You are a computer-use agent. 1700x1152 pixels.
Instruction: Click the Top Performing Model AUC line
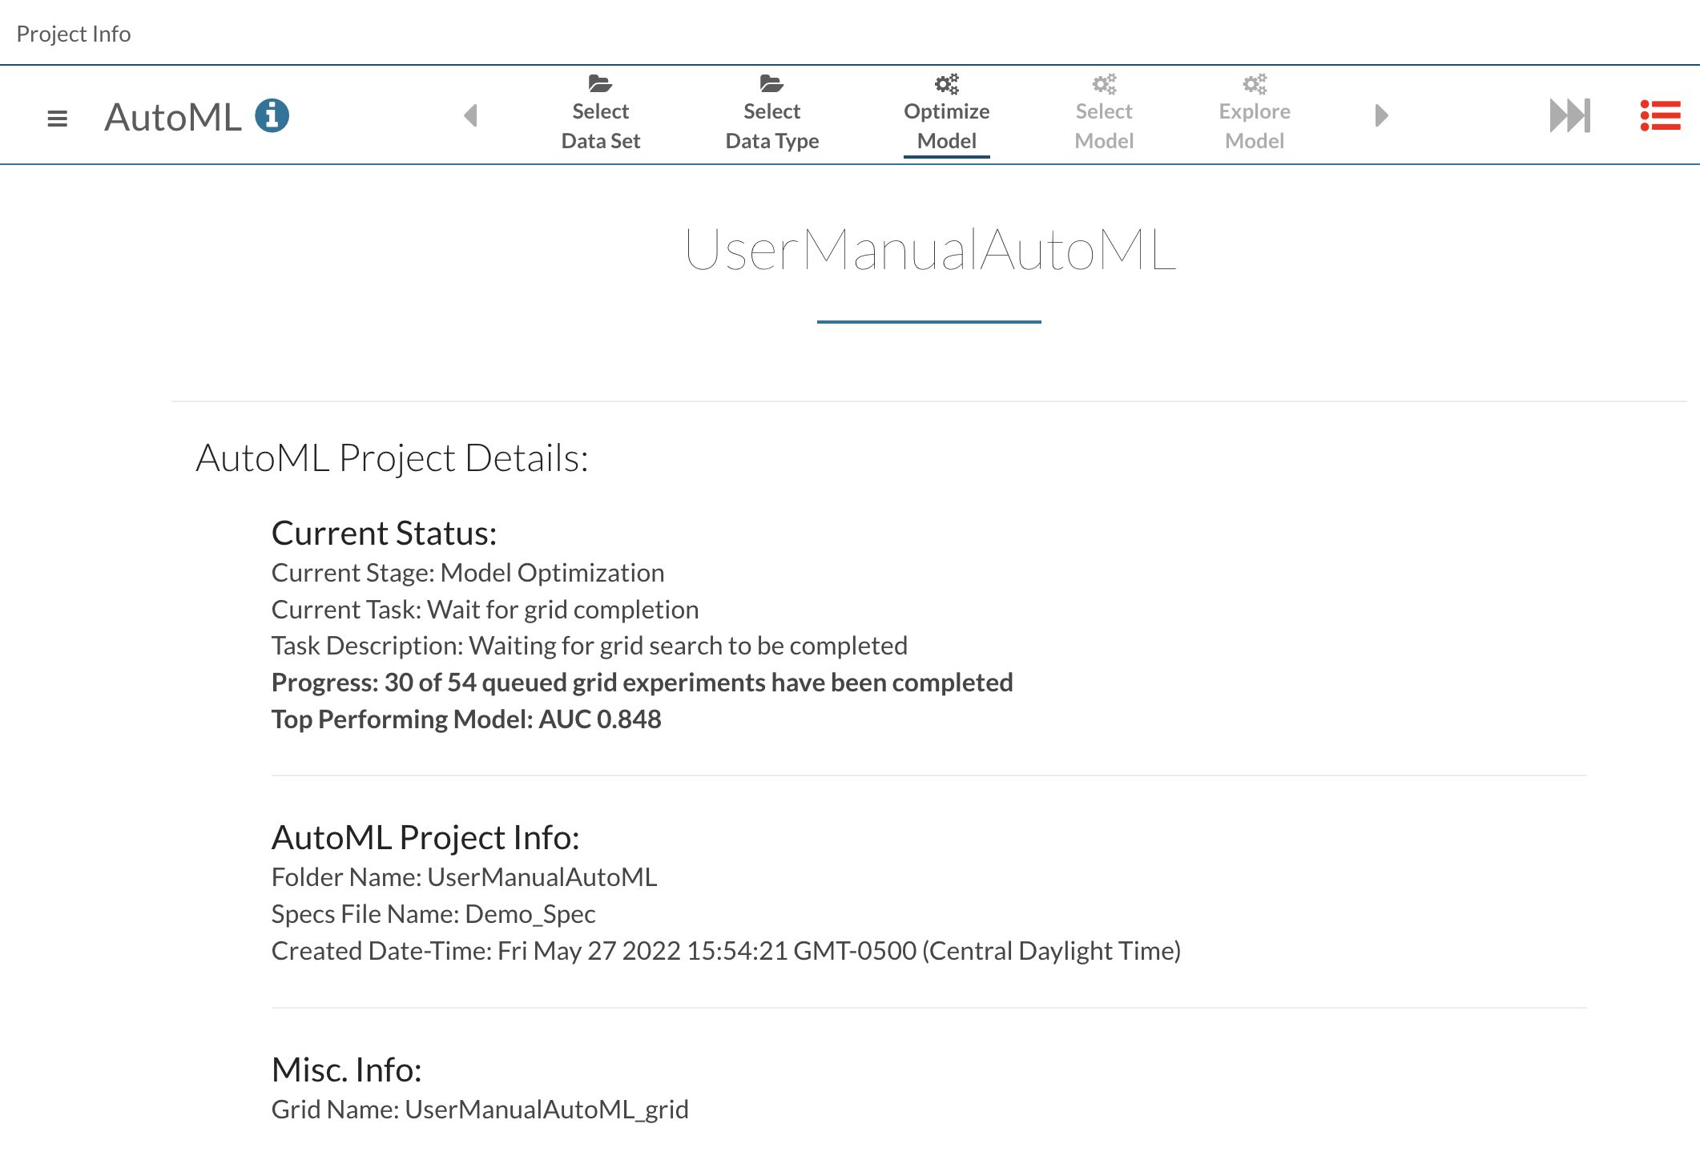tap(466, 719)
